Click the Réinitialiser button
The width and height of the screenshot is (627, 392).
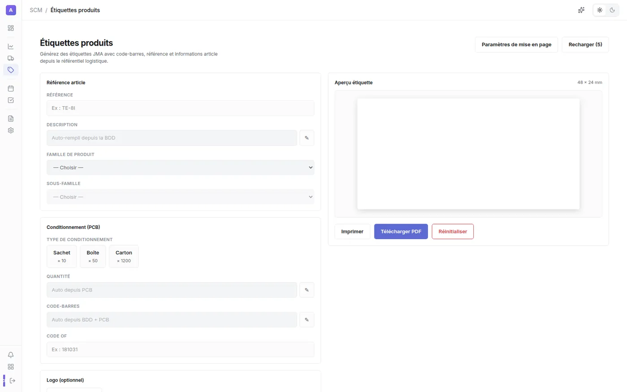(x=453, y=232)
